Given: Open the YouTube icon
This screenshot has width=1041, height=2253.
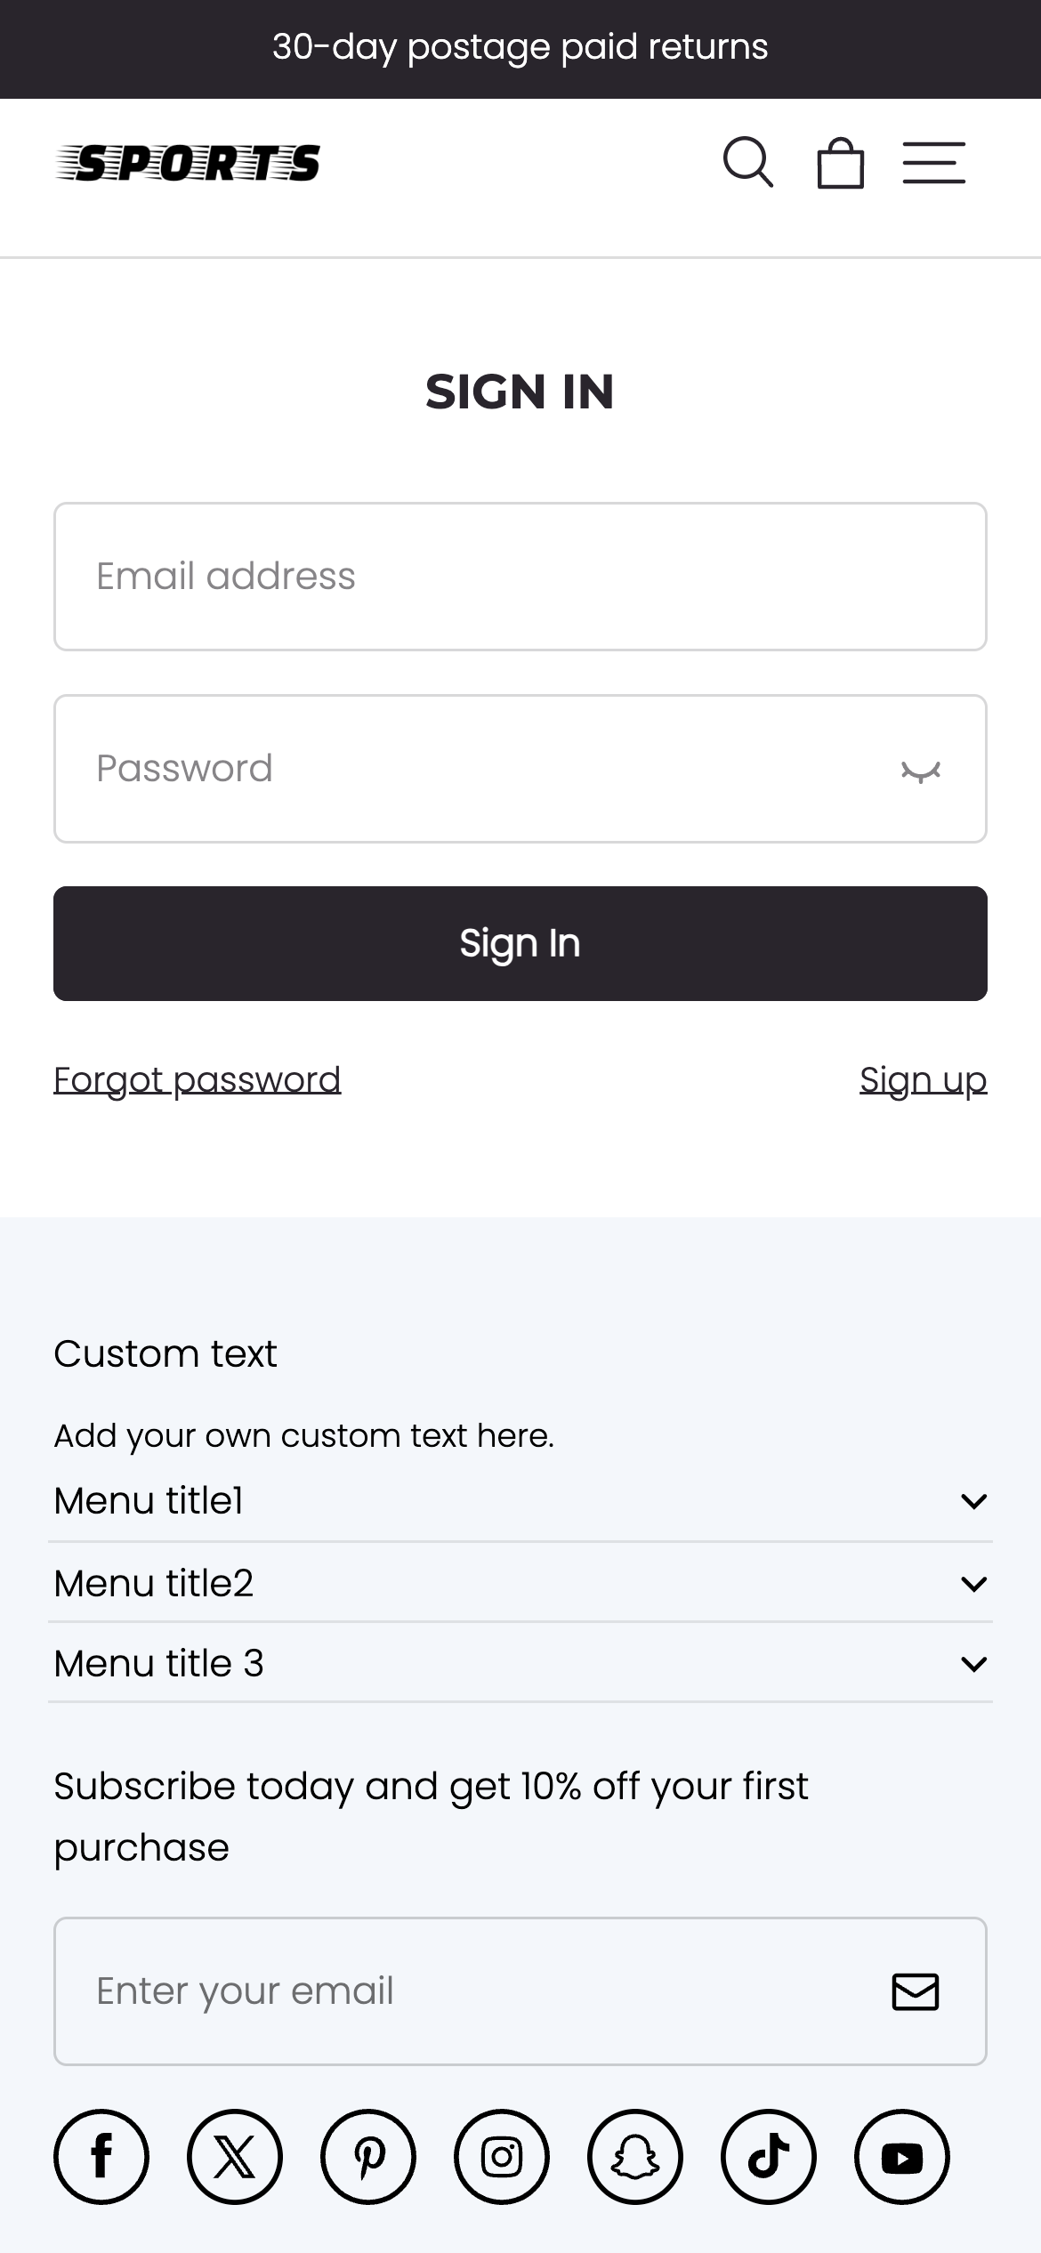Looking at the screenshot, I should point(902,2157).
